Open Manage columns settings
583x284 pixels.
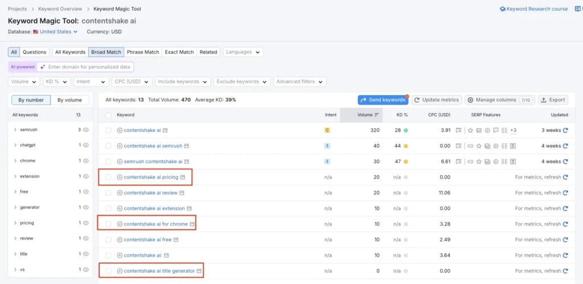pyautogui.click(x=500, y=100)
